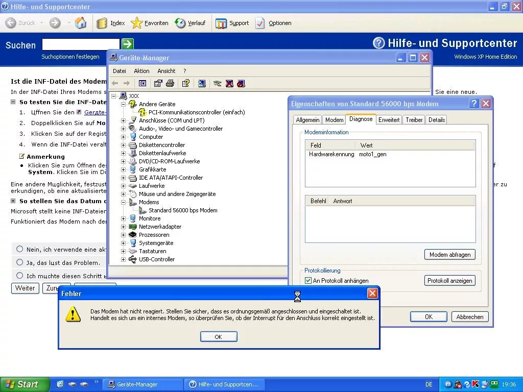The width and height of the screenshot is (523, 392).
Task: Open the ? help menu in Geräte-Manager
Action: (185, 71)
